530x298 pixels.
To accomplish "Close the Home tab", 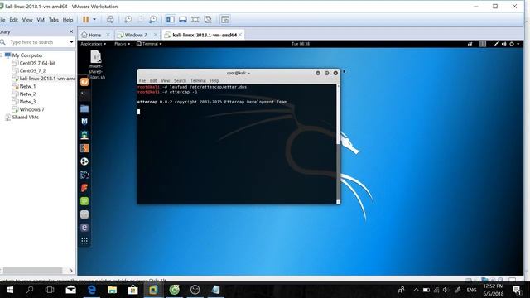I will coord(108,35).
